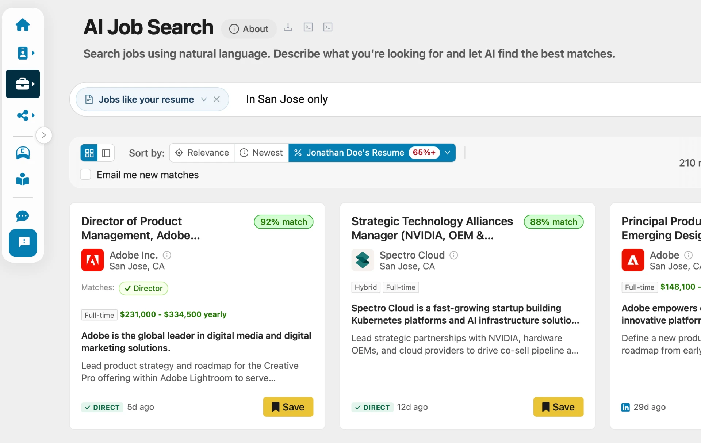Save the Spectro Cloud alliances manager job
This screenshot has width=701, height=443.
(x=558, y=407)
